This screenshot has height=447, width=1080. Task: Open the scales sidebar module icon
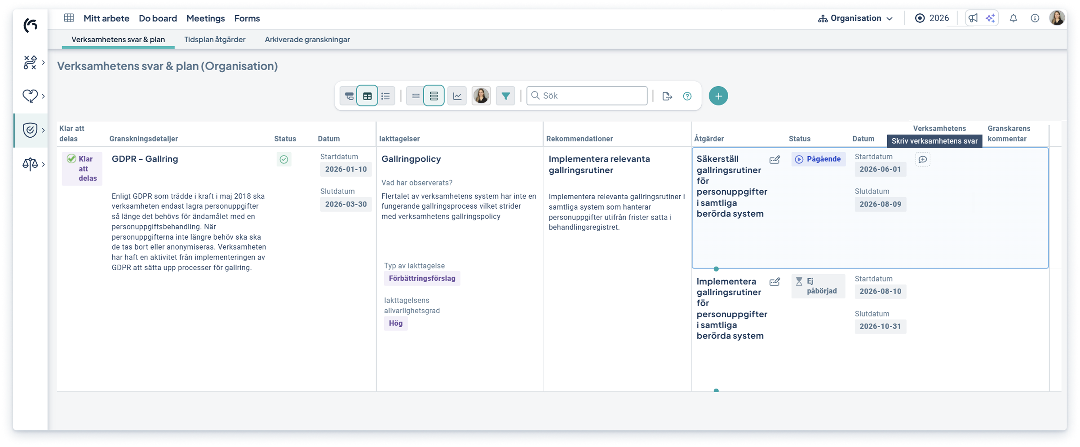click(30, 164)
